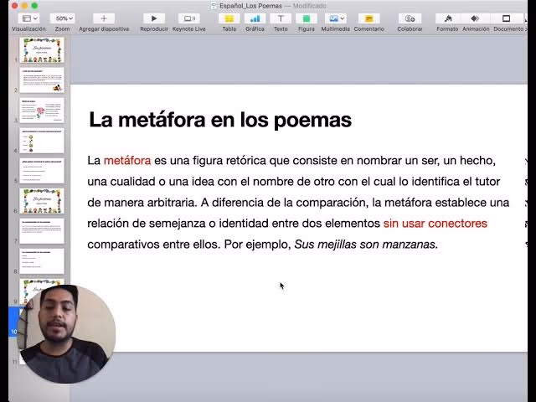The image size is (536, 402).
Task: Select slide 1 thumbnail in navigator
Action: pos(42,49)
